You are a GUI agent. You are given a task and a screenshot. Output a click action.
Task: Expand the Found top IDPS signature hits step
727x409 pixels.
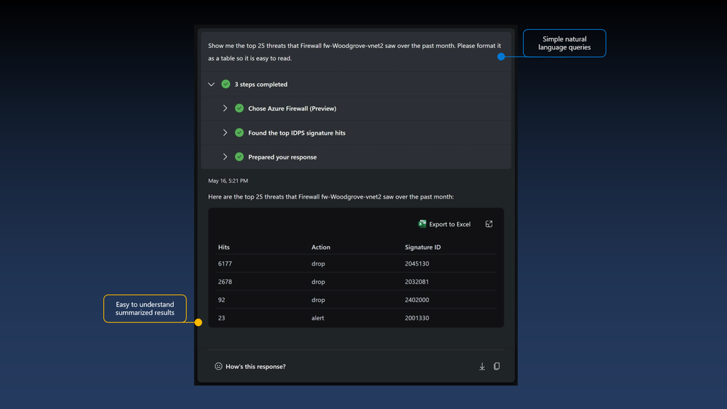(225, 132)
